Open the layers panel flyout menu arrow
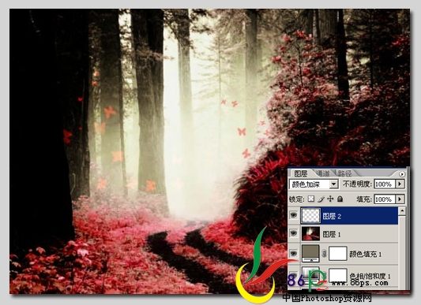This screenshot has height=305, width=421. pos(402,174)
